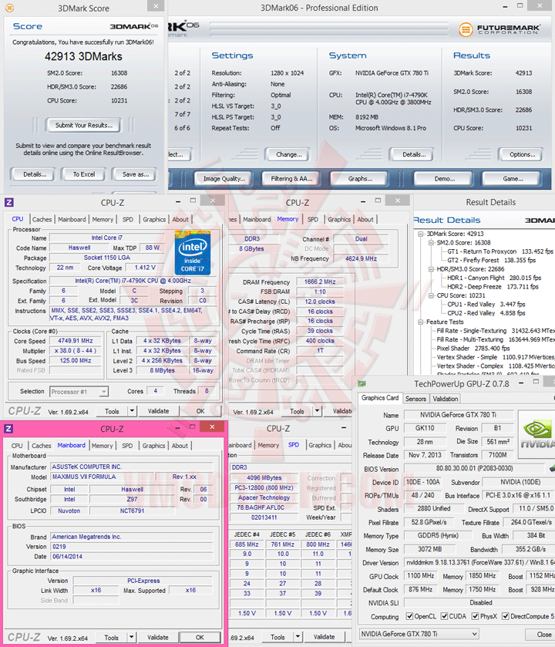Image resolution: width=555 pixels, height=647 pixels.
Task: Select SPD tab in CPU-Z Memory window
Action: coord(313,220)
